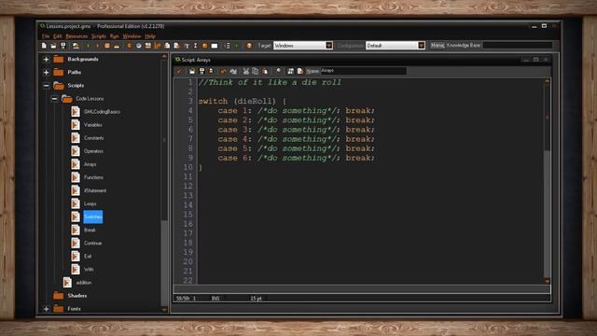
Task: Click the New project icon in main toolbar
Action: [44, 46]
